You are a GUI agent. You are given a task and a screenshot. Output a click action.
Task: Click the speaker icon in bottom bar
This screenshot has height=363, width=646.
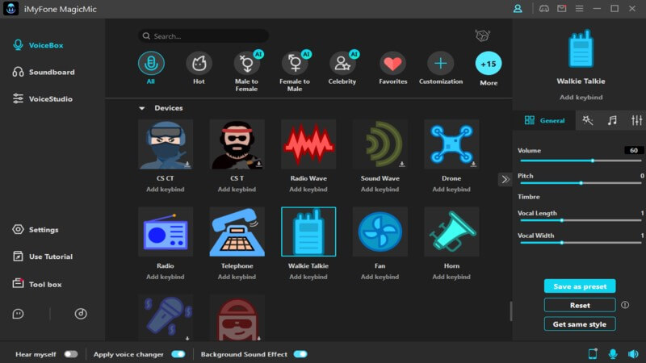tap(633, 353)
